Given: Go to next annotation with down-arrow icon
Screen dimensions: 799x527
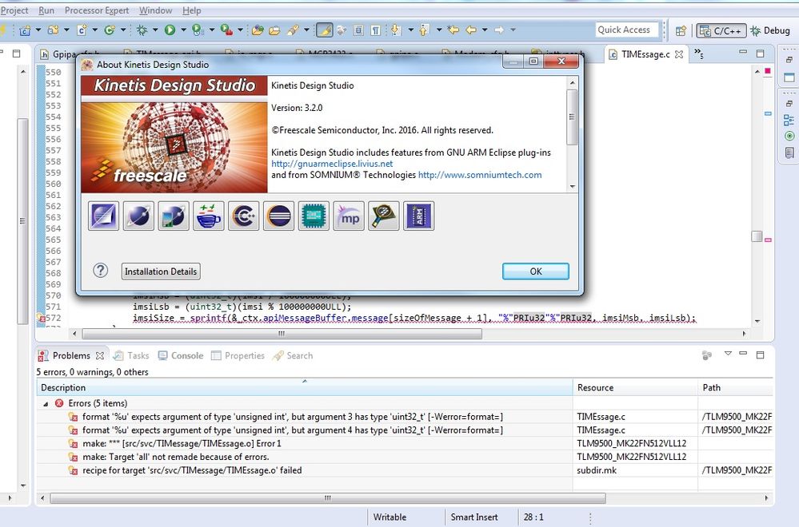Looking at the screenshot, I should [x=396, y=30].
